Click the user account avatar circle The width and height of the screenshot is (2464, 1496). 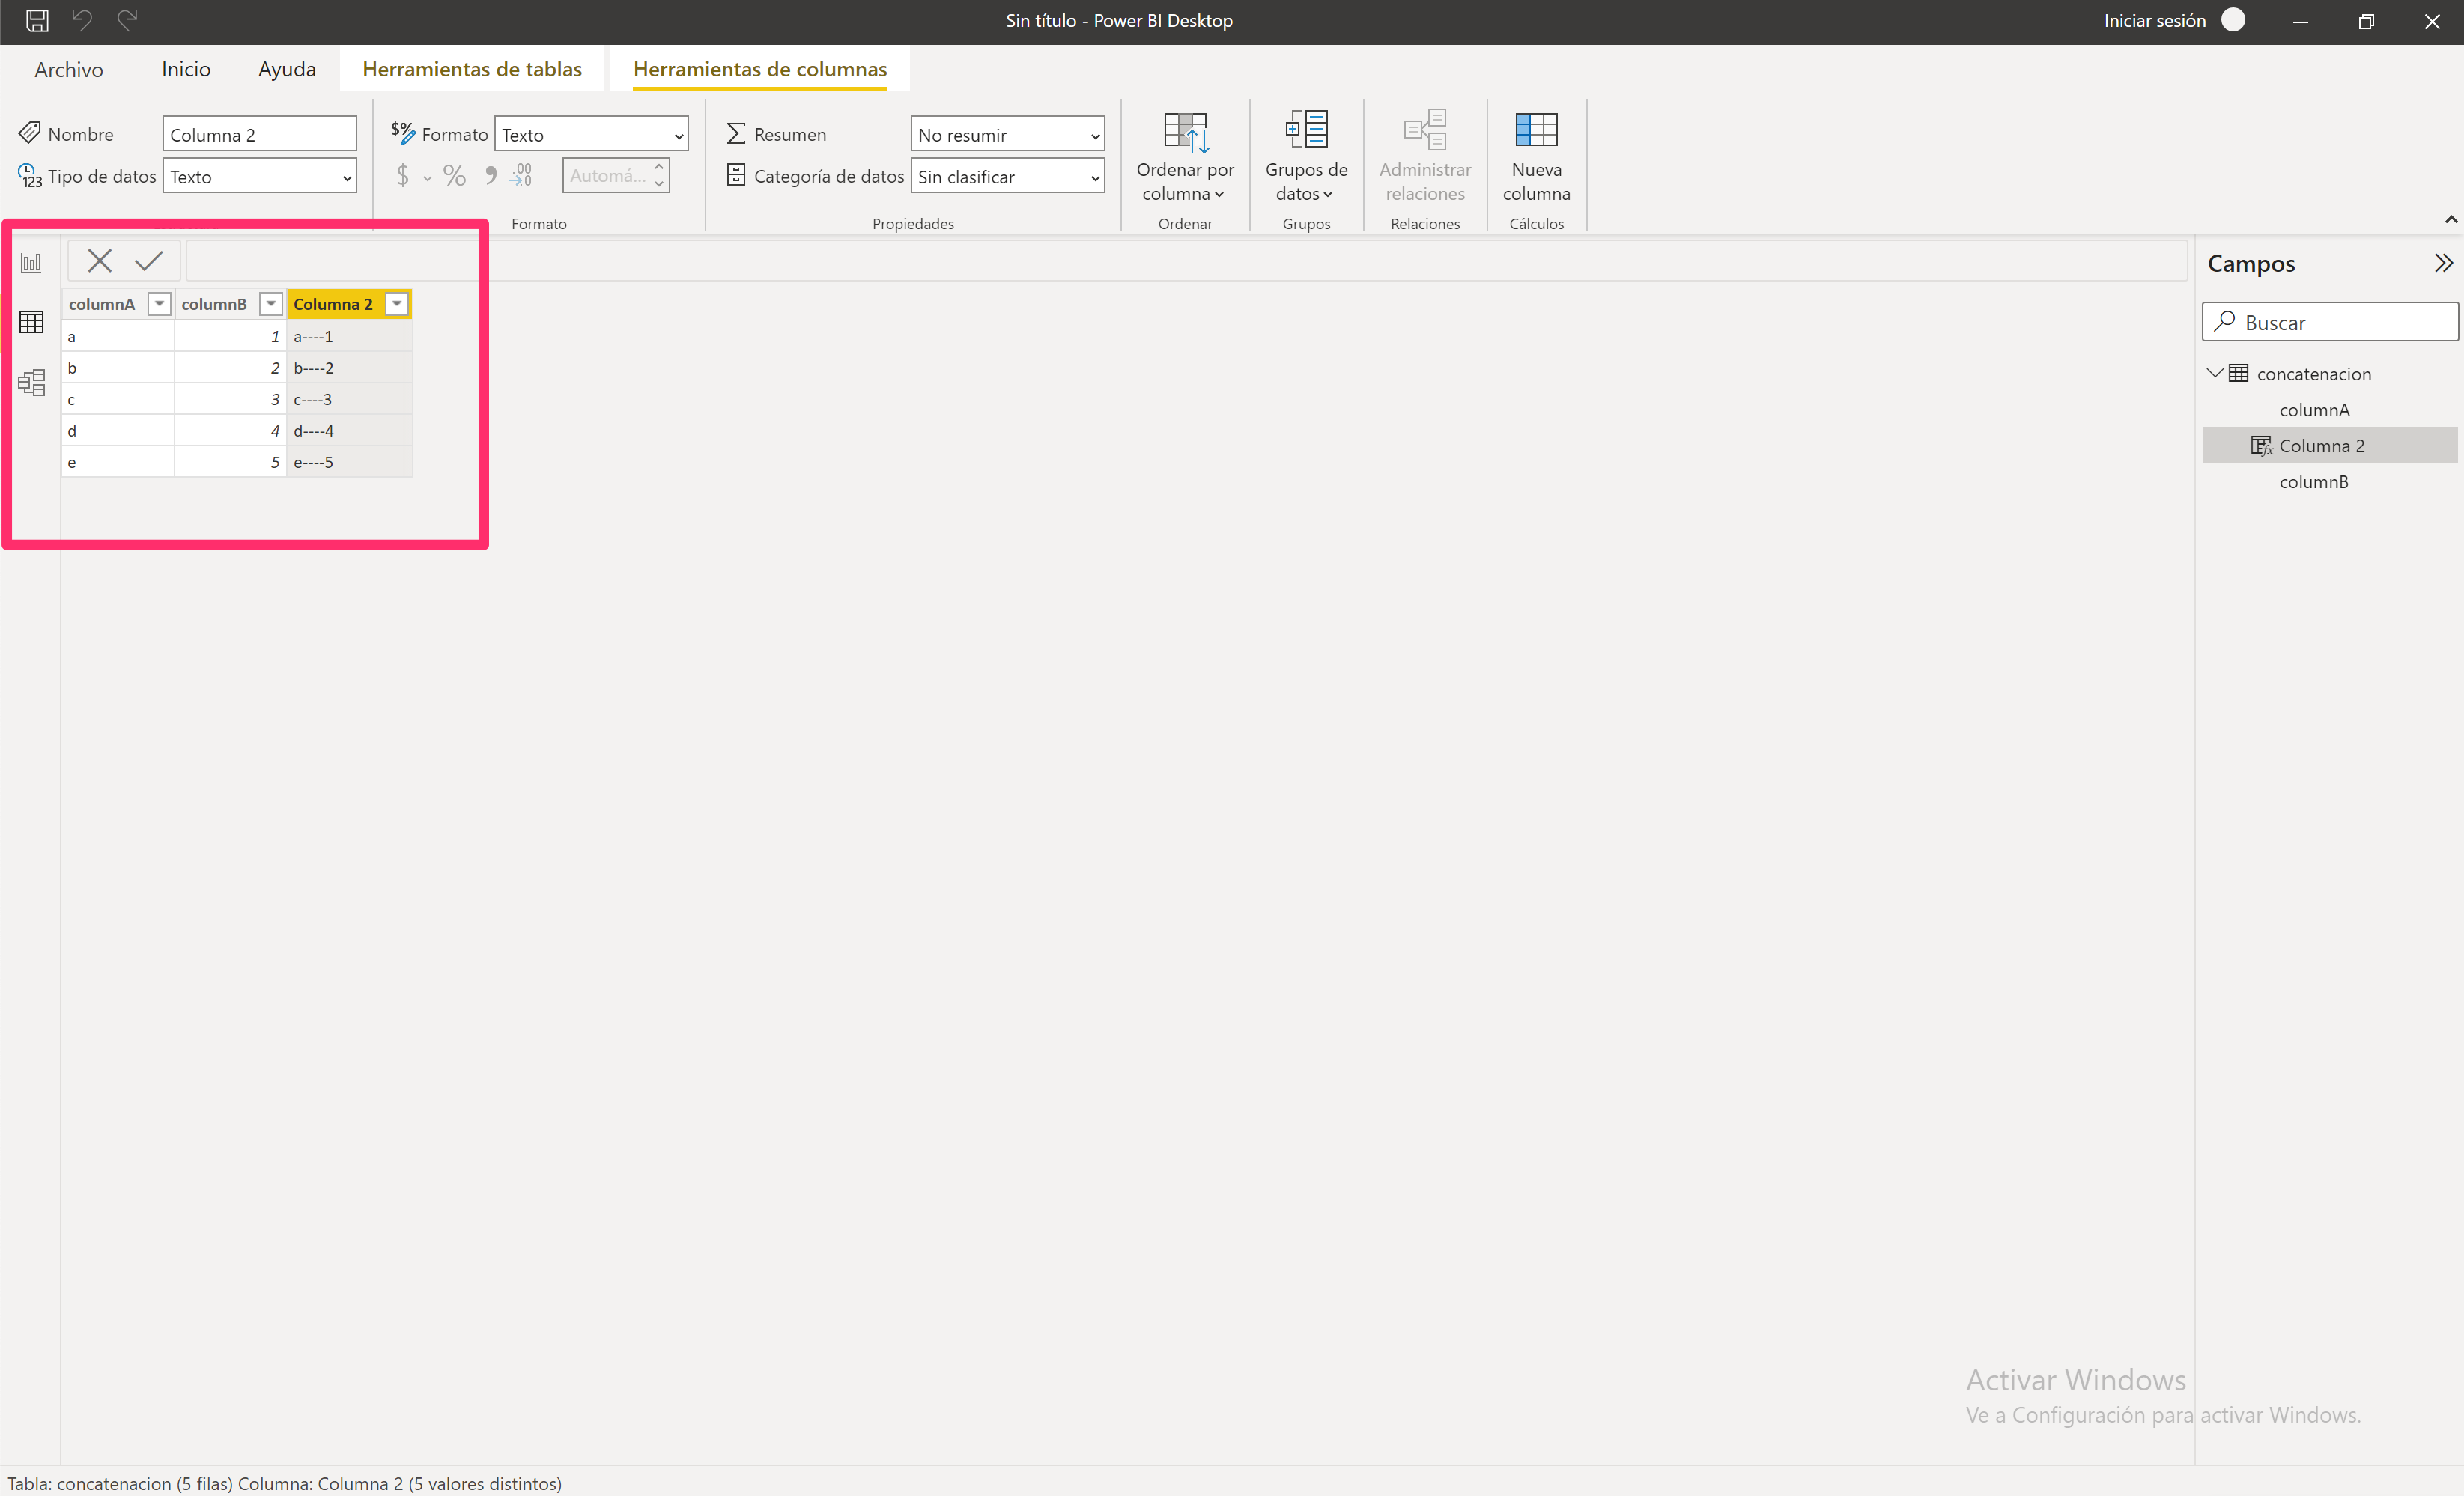(x=2233, y=20)
